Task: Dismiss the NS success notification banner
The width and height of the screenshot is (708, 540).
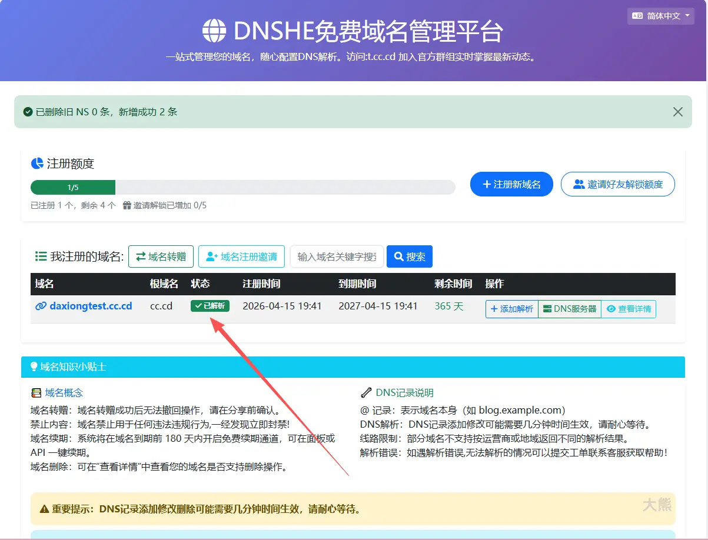Action: coord(677,112)
